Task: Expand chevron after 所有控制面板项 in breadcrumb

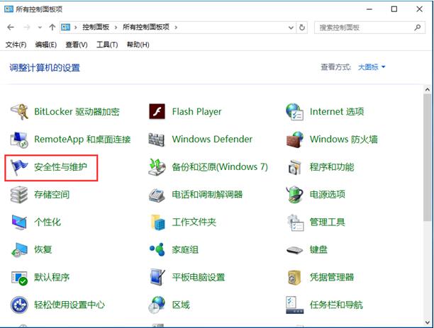Action: click(x=176, y=28)
